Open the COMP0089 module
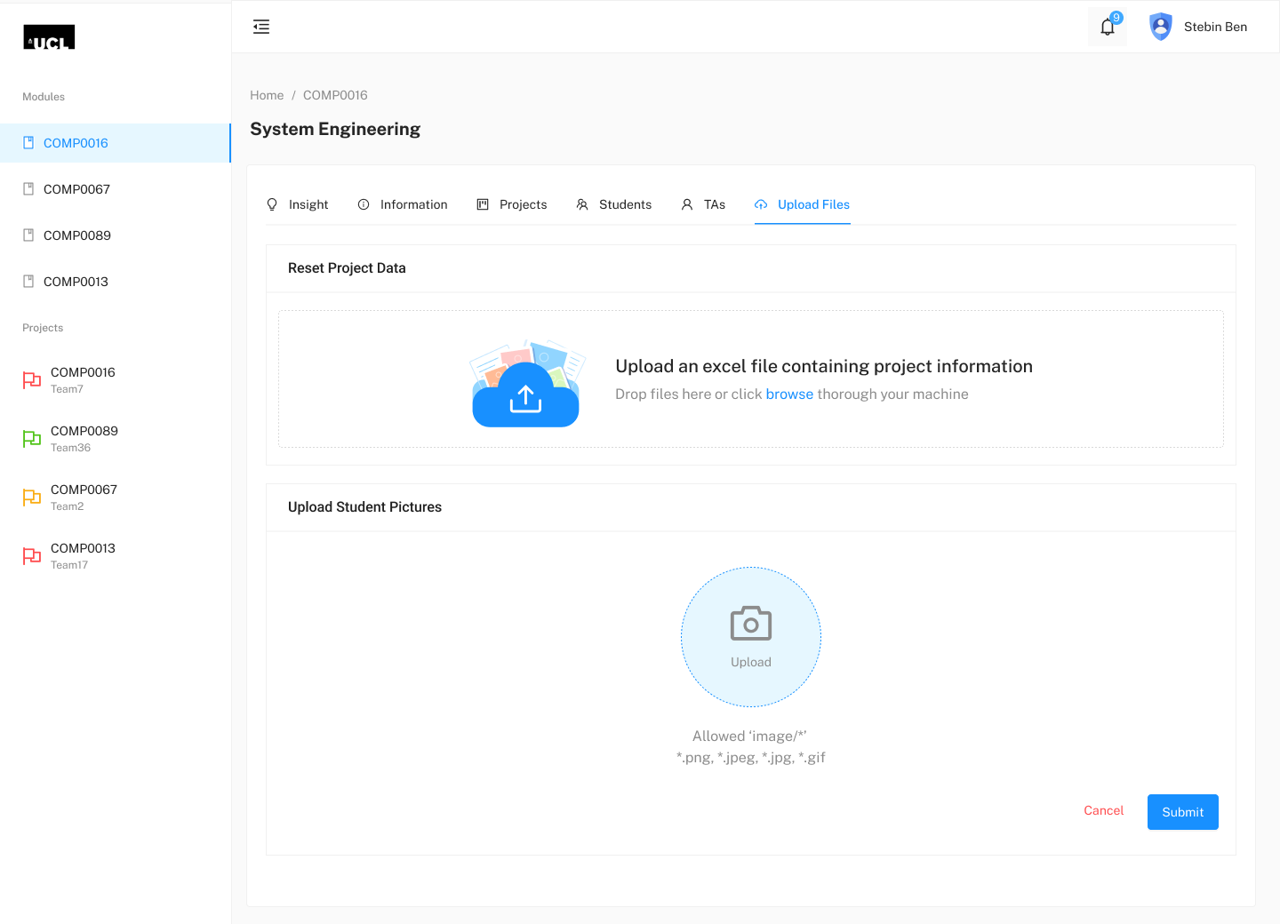1280x924 pixels. point(116,235)
